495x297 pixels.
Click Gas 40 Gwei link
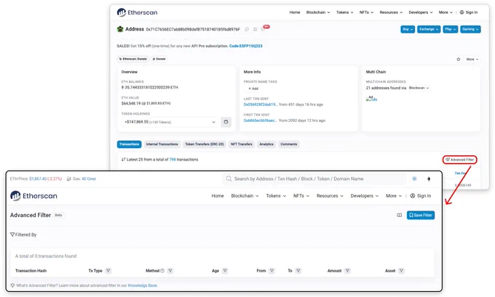pyautogui.click(x=89, y=179)
